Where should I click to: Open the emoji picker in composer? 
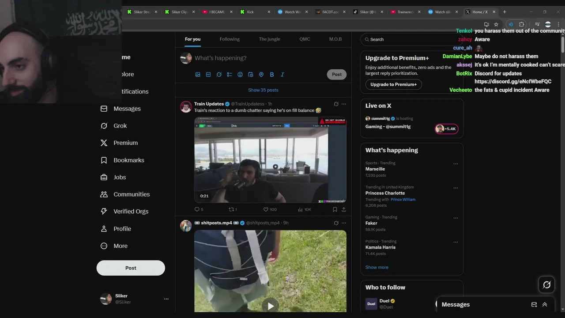(240, 75)
